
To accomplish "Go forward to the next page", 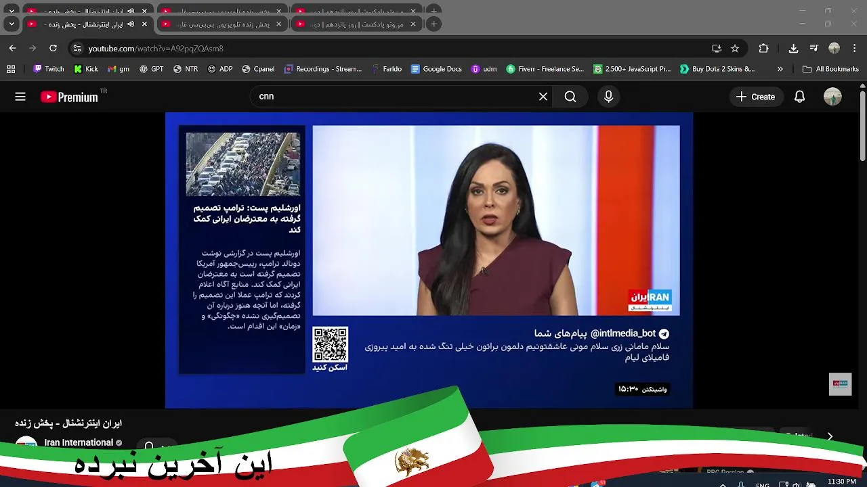I will pyautogui.click(x=33, y=48).
